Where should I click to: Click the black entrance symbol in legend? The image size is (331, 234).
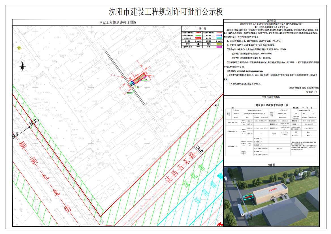click(x=198, y=44)
